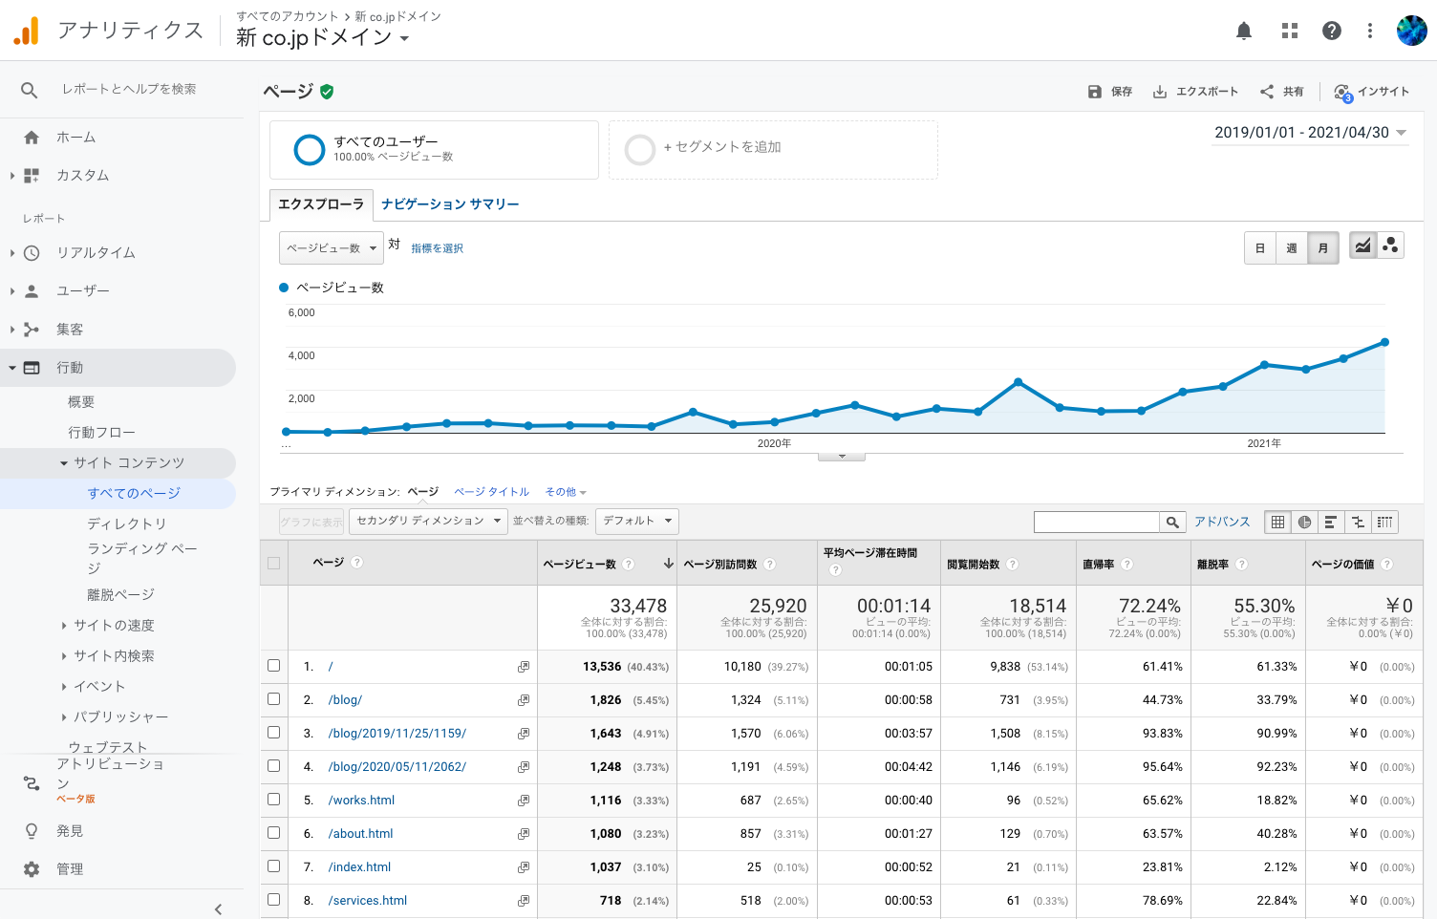Screen dimensions: 1437x919
Task: Open /blog/ page external link icon
Action: click(524, 700)
